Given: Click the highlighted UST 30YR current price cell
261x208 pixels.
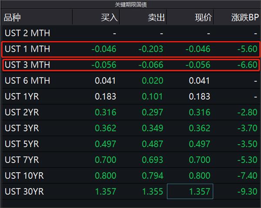Looking at the screenshot, I should pyautogui.click(x=190, y=191).
